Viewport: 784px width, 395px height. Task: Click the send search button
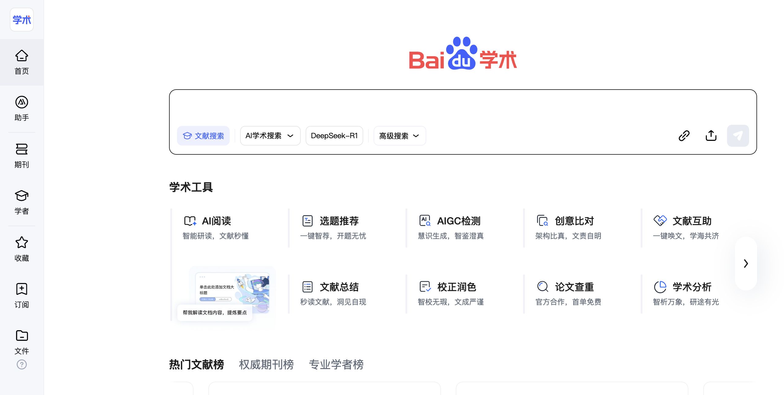[x=738, y=136]
